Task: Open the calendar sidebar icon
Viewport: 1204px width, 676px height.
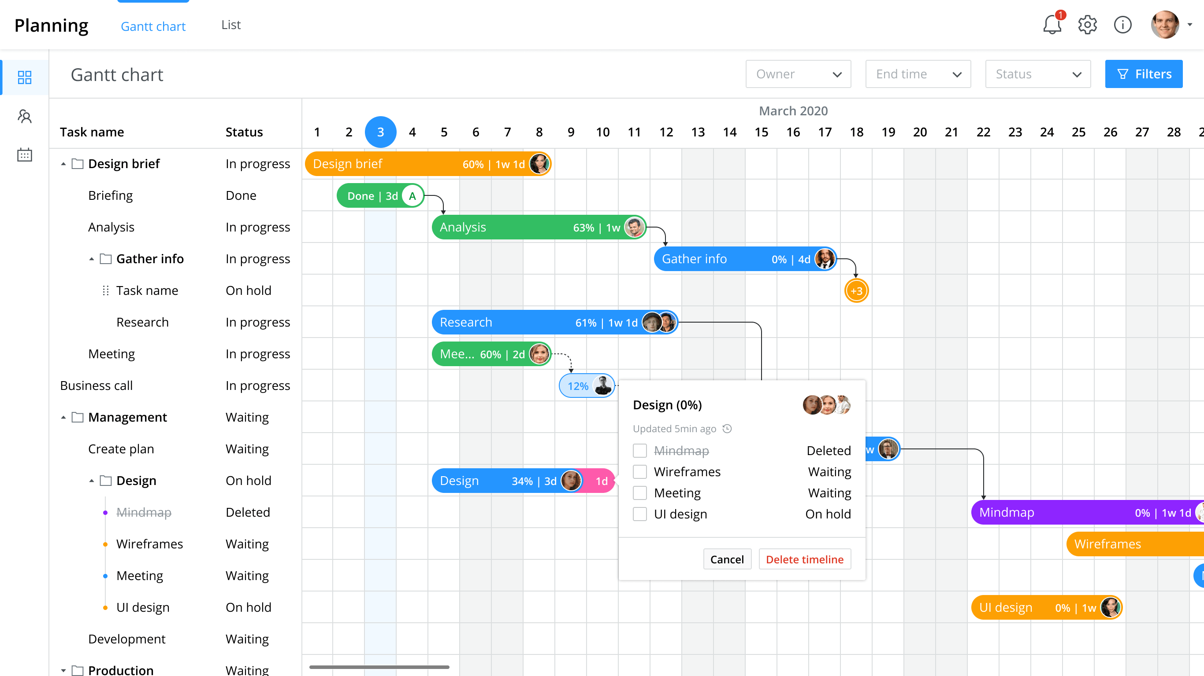Action: (24, 154)
